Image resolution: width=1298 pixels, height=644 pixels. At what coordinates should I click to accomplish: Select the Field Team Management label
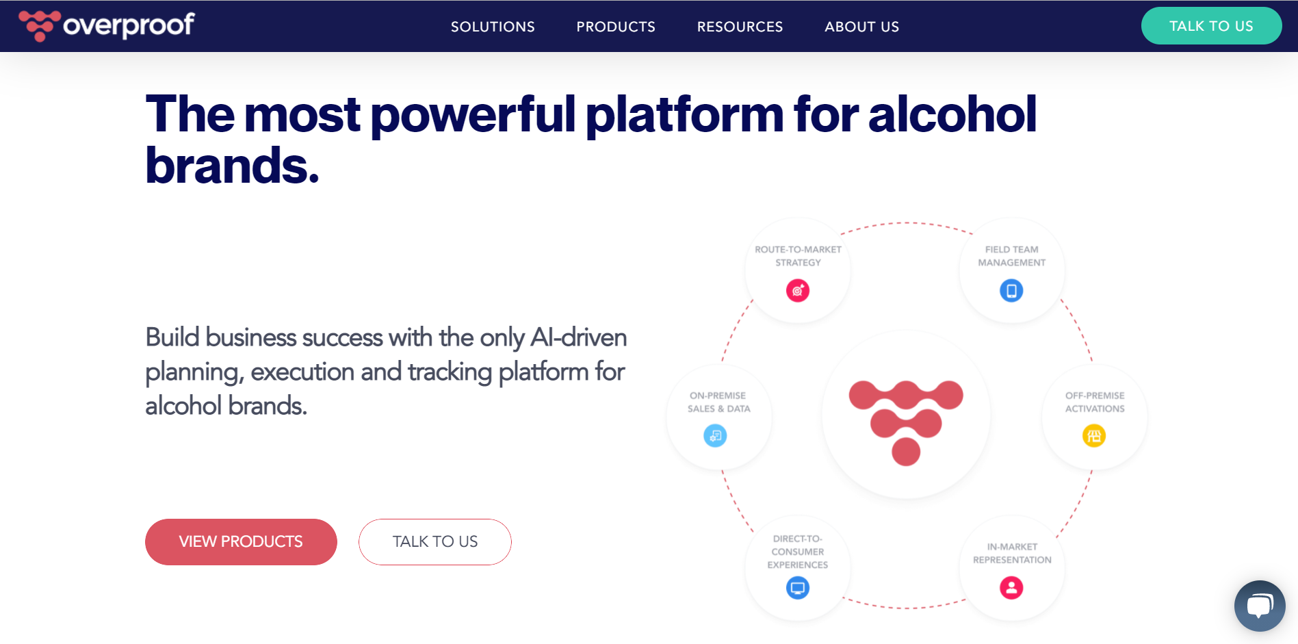1011,256
